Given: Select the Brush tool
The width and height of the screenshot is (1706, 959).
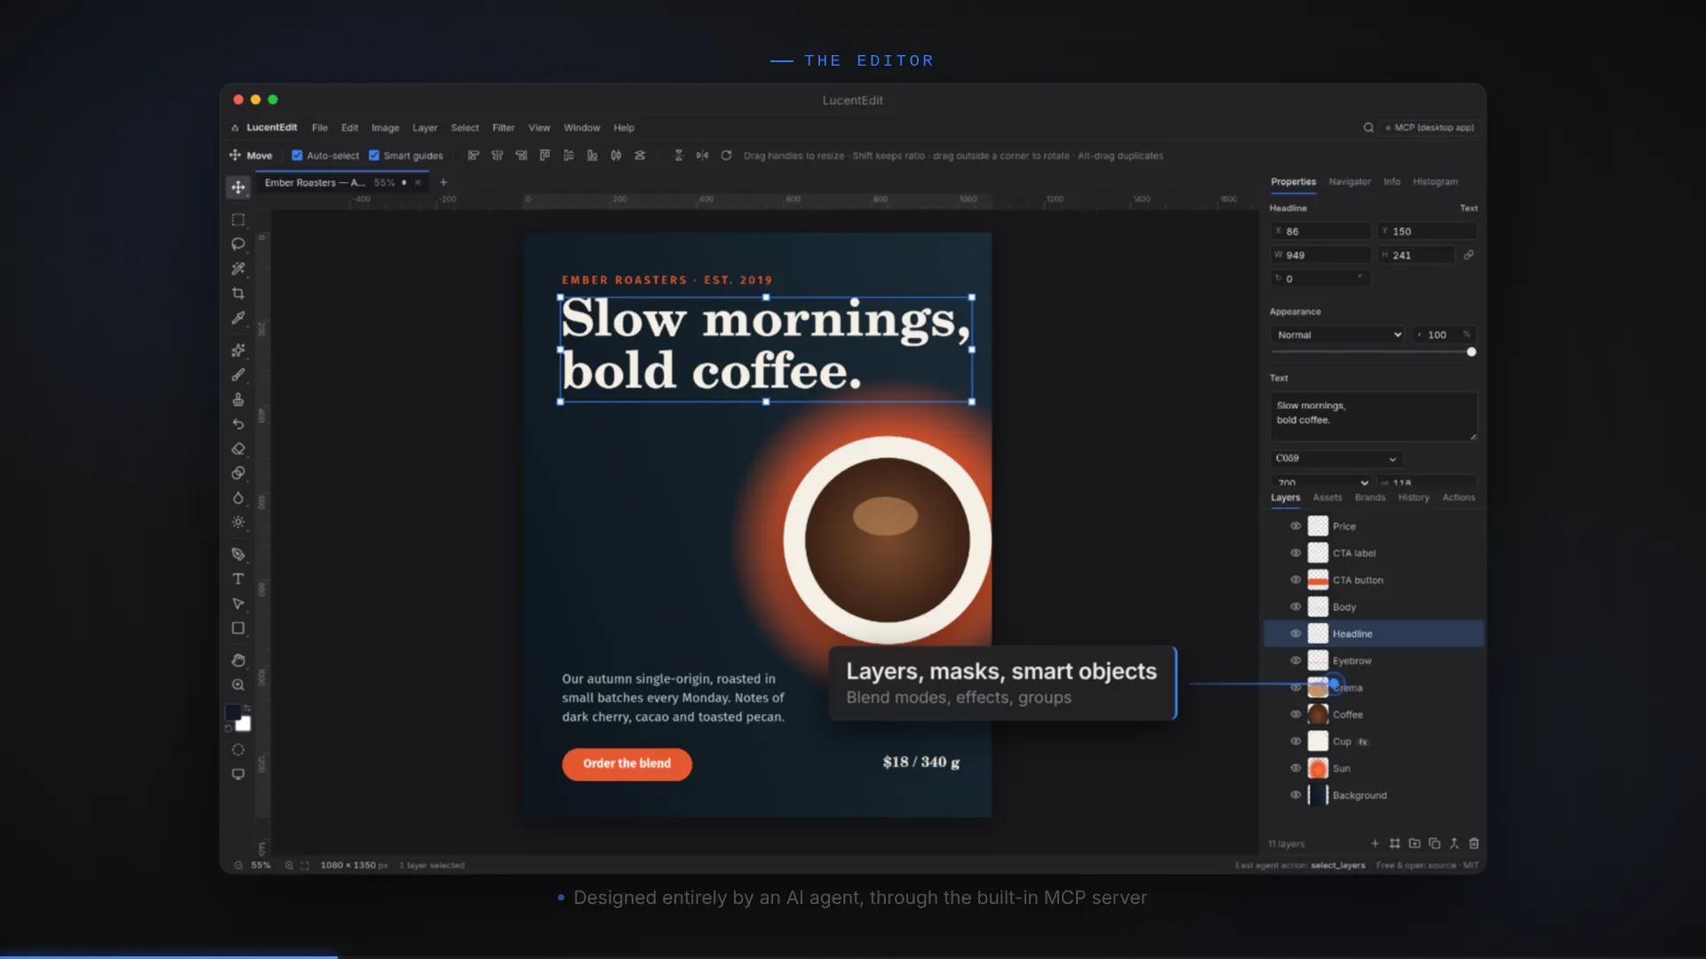Looking at the screenshot, I should [x=238, y=375].
